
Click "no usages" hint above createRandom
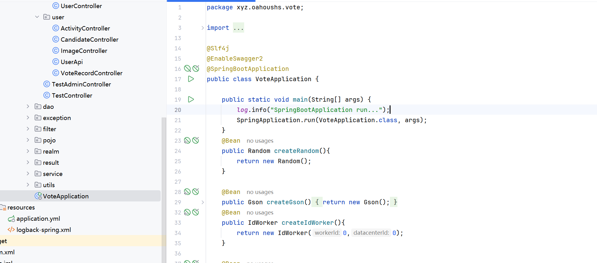(260, 141)
